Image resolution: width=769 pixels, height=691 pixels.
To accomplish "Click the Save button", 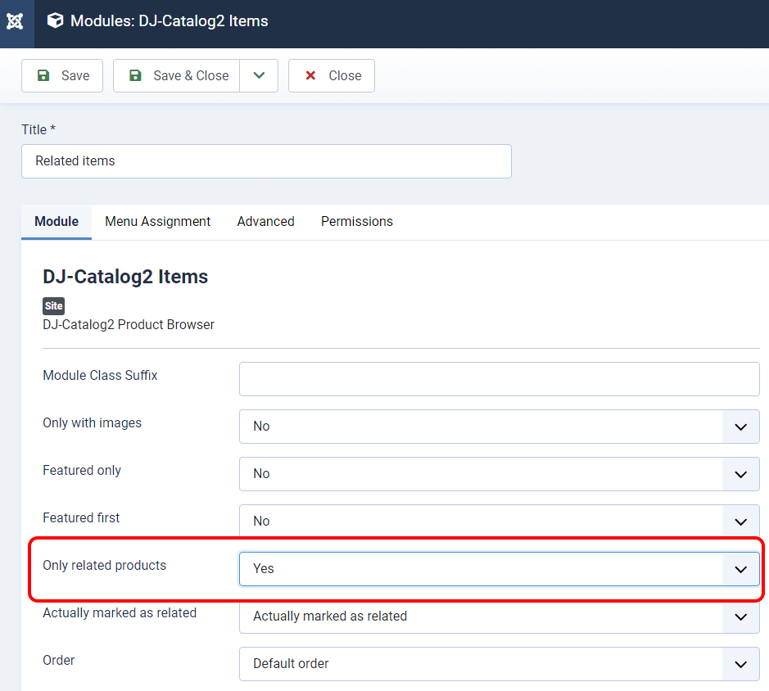I will (x=62, y=75).
